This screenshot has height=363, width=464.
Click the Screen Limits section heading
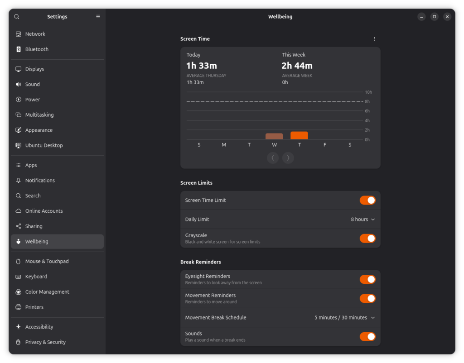click(197, 183)
